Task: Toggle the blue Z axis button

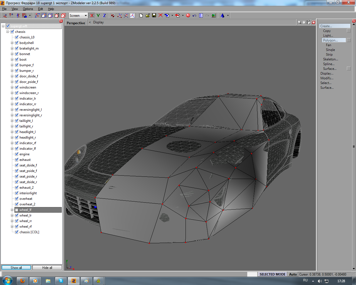Action: point(104,16)
